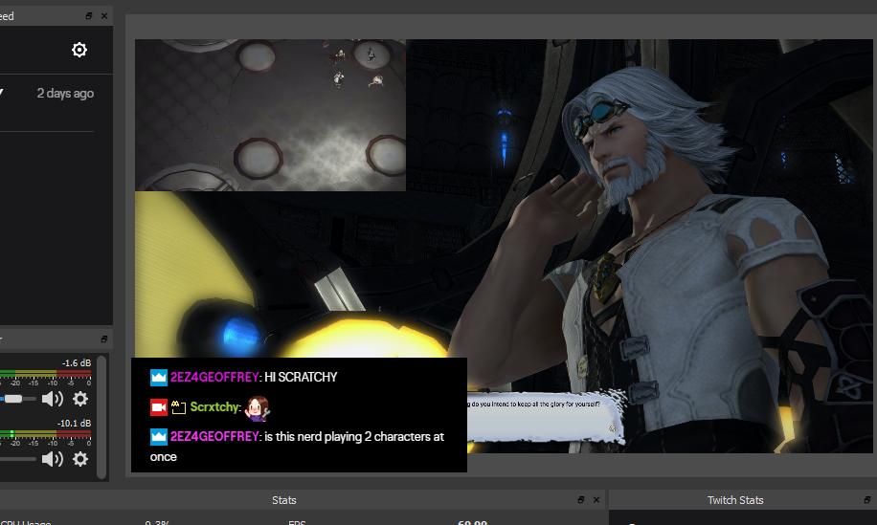Open feed panel settings gear

79,50
